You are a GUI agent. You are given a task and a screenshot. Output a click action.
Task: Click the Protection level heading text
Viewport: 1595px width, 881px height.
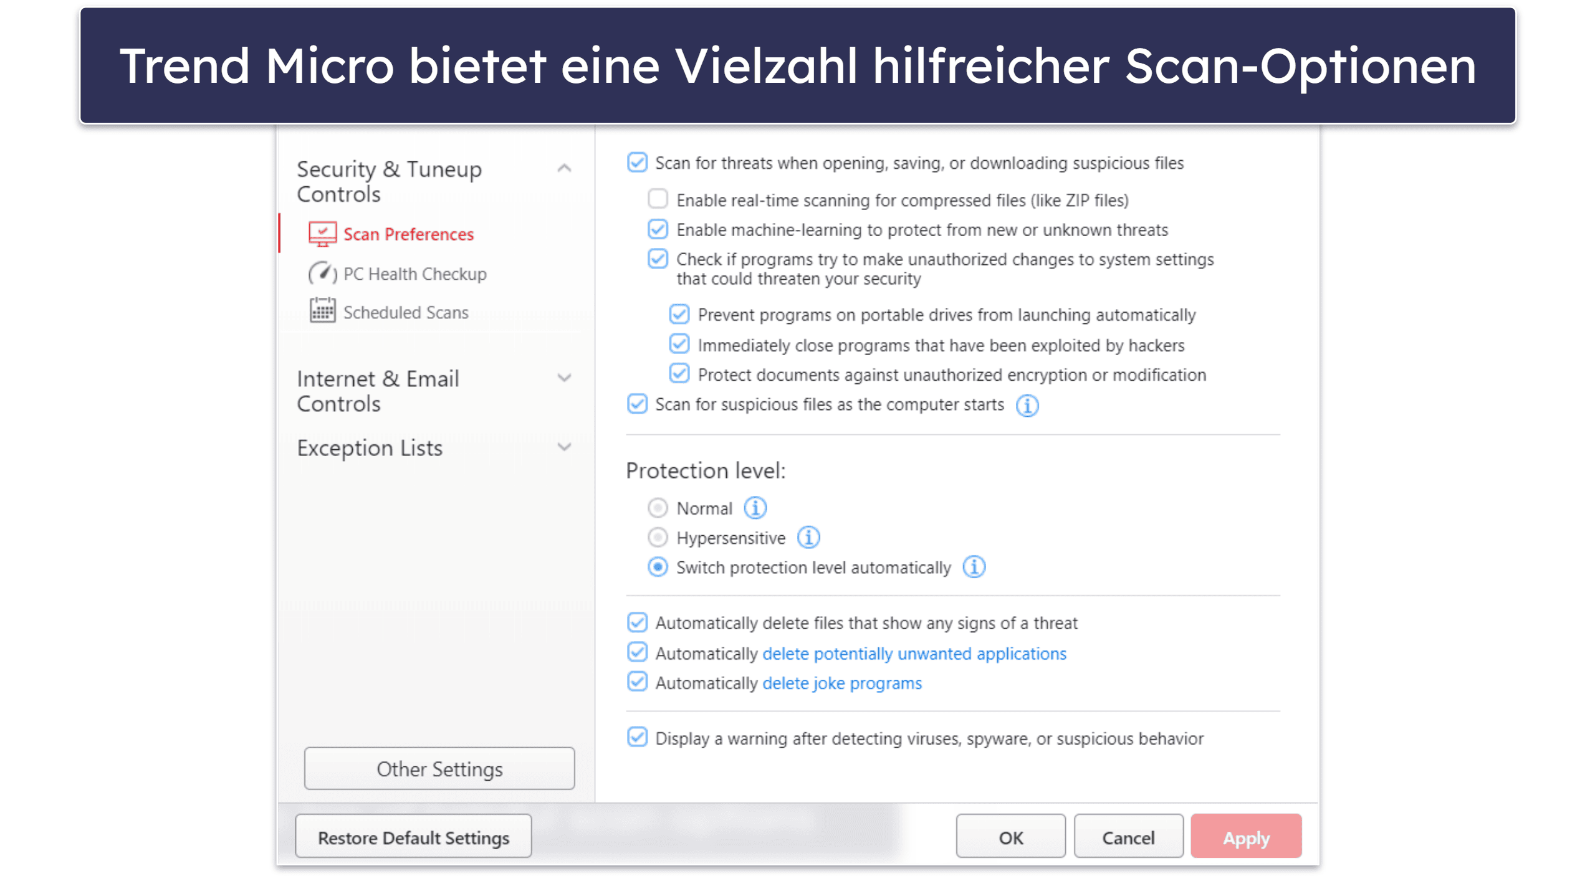(x=706, y=470)
